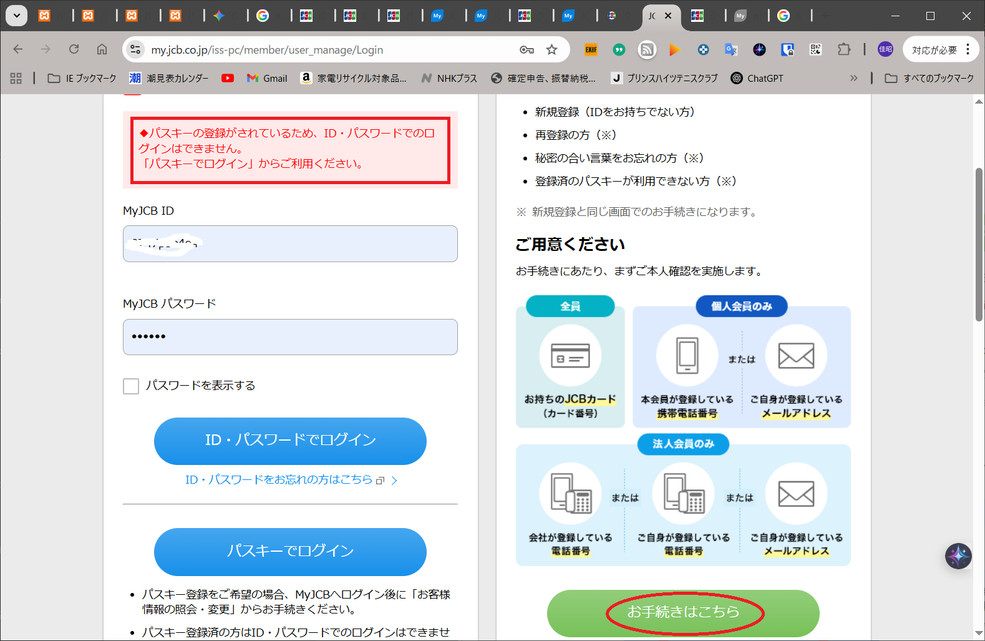Open the Google Translate extension
Viewport: 985px width, 641px height.
coord(731,50)
